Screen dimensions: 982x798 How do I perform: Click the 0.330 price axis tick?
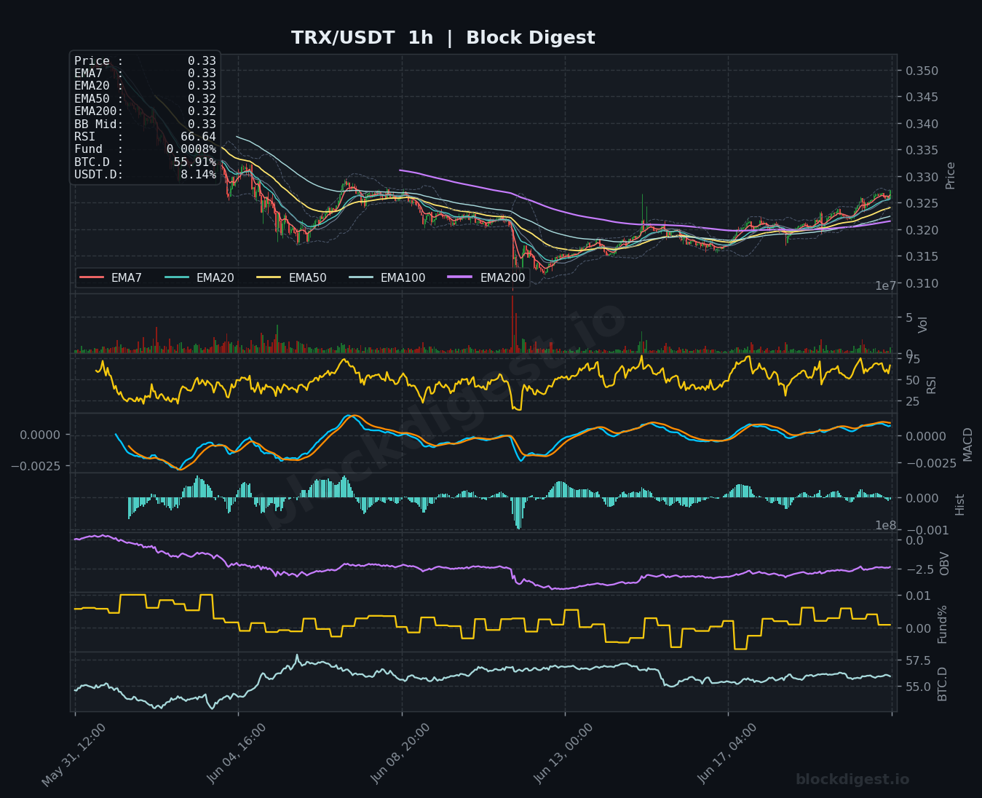click(x=922, y=178)
